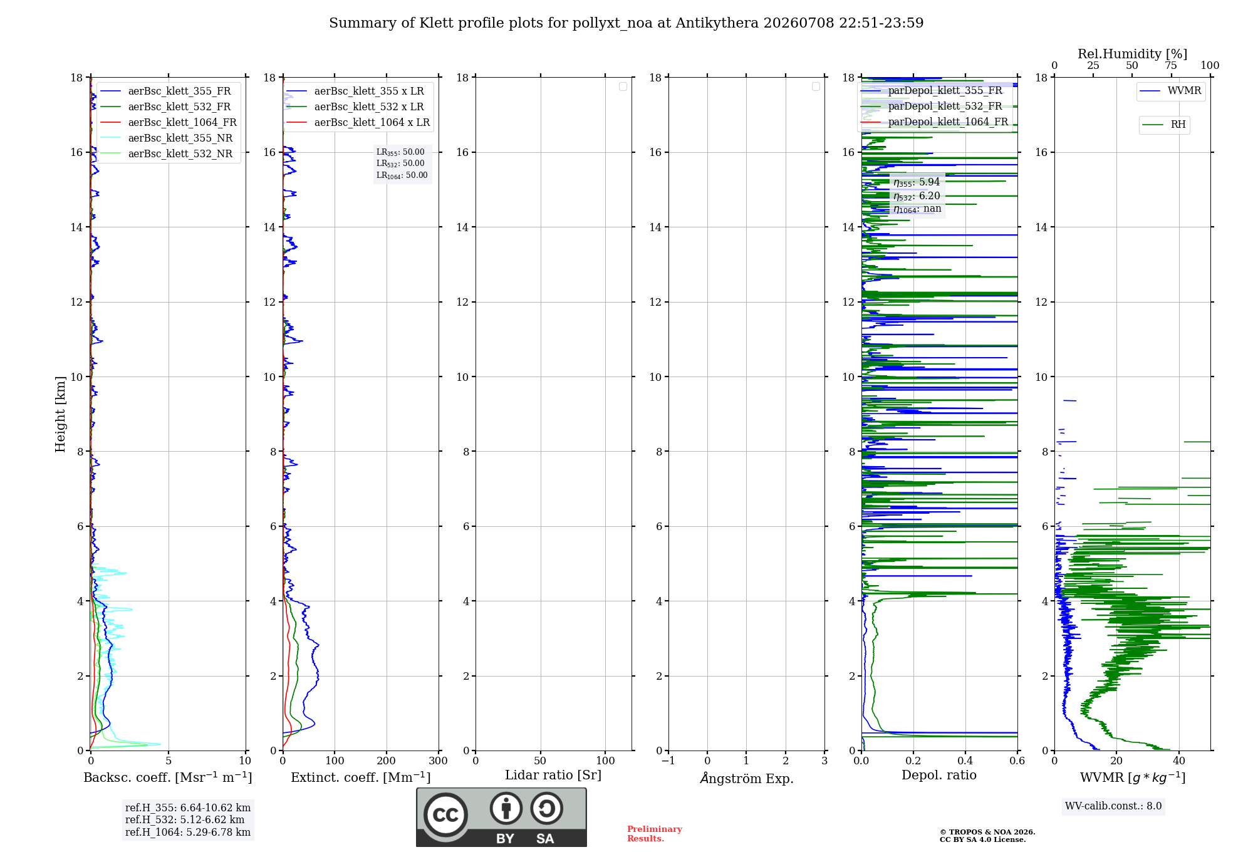Click the Preliminary Results red label
Screen dimensions: 1253x852
pyautogui.click(x=655, y=834)
